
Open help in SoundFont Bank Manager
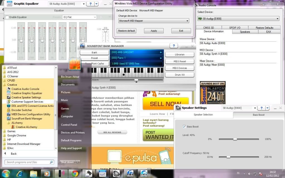(x=174, y=46)
